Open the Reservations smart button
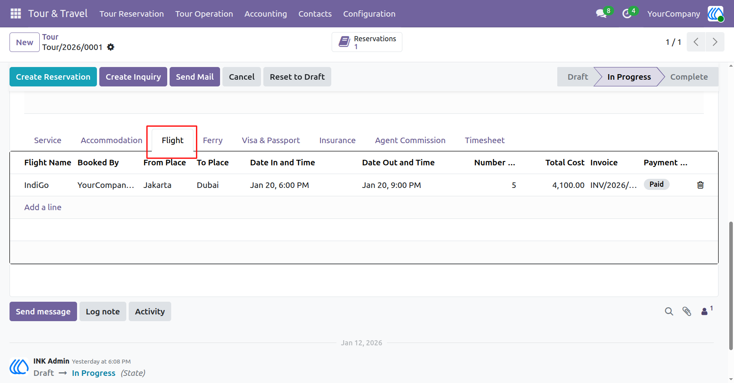Screen dimensions: 734x383 tap(367, 42)
